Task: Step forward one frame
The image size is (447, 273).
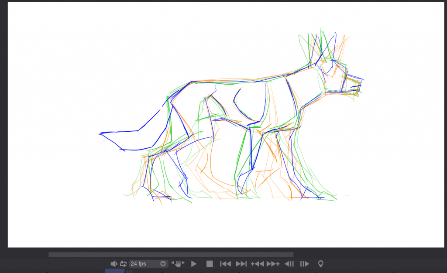Action: pyautogui.click(x=305, y=264)
